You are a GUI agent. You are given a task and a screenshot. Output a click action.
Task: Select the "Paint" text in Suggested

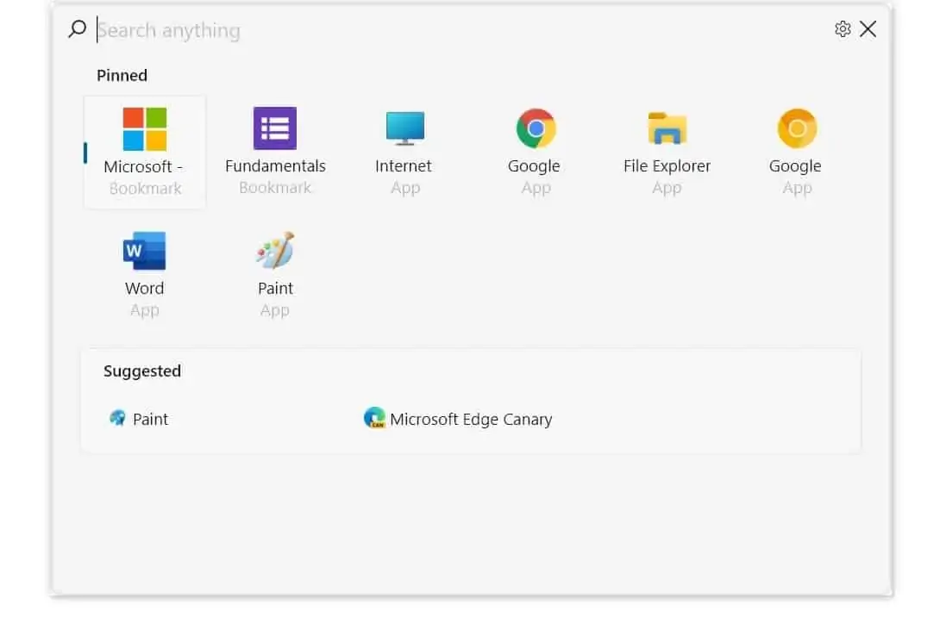[151, 420]
